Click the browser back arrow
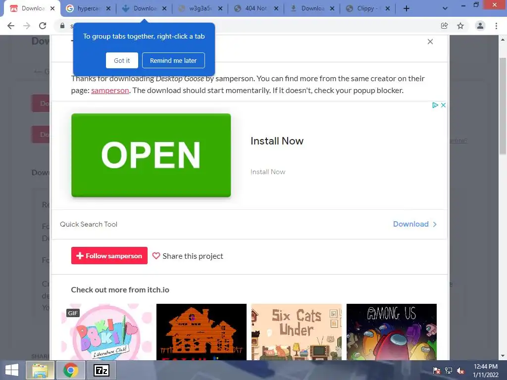507x380 pixels. pos(11,26)
